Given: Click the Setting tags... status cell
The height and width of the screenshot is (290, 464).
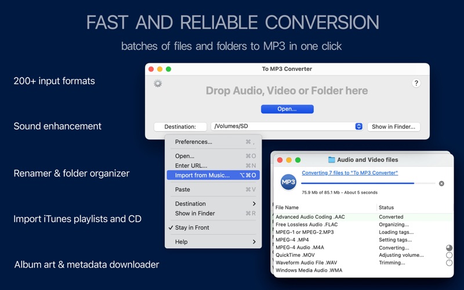Looking at the screenshot, I should 395,240.
